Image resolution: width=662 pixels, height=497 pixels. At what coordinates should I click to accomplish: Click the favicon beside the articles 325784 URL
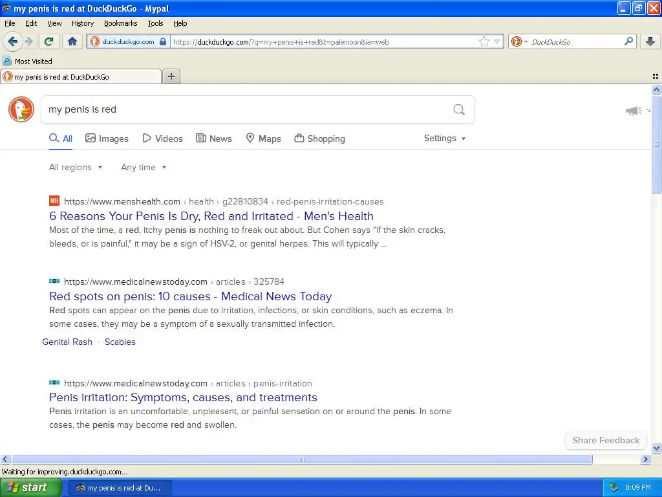click(x=54, y=281)
